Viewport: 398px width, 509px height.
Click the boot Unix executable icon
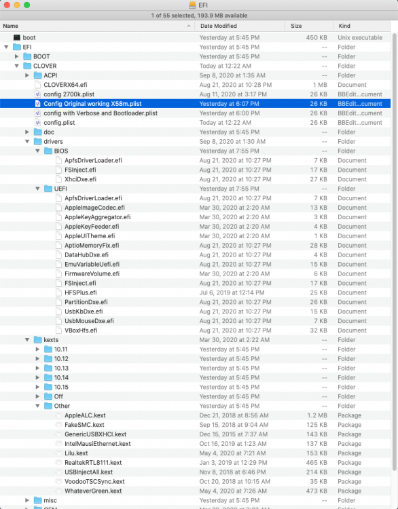(17, 37)
